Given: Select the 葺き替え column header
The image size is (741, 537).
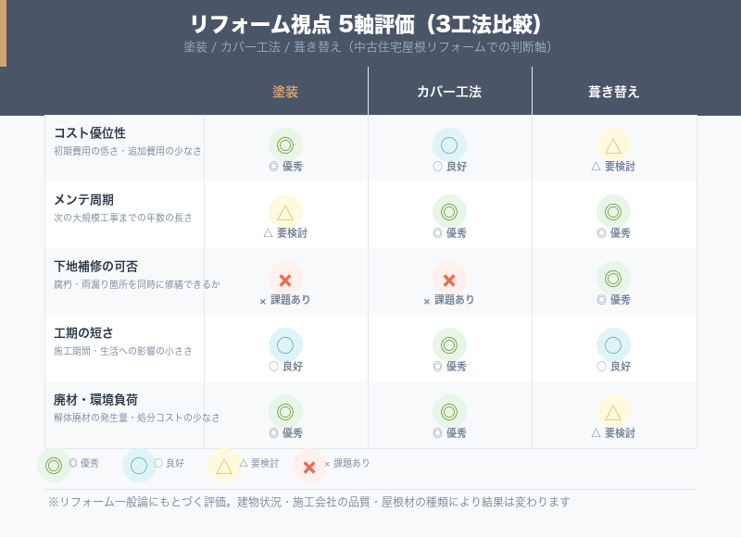Looking at the screenshot, I should [x=613, y=92].
